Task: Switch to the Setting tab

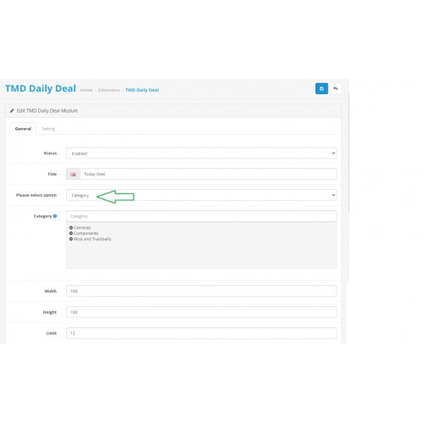Action: point(48,129)
